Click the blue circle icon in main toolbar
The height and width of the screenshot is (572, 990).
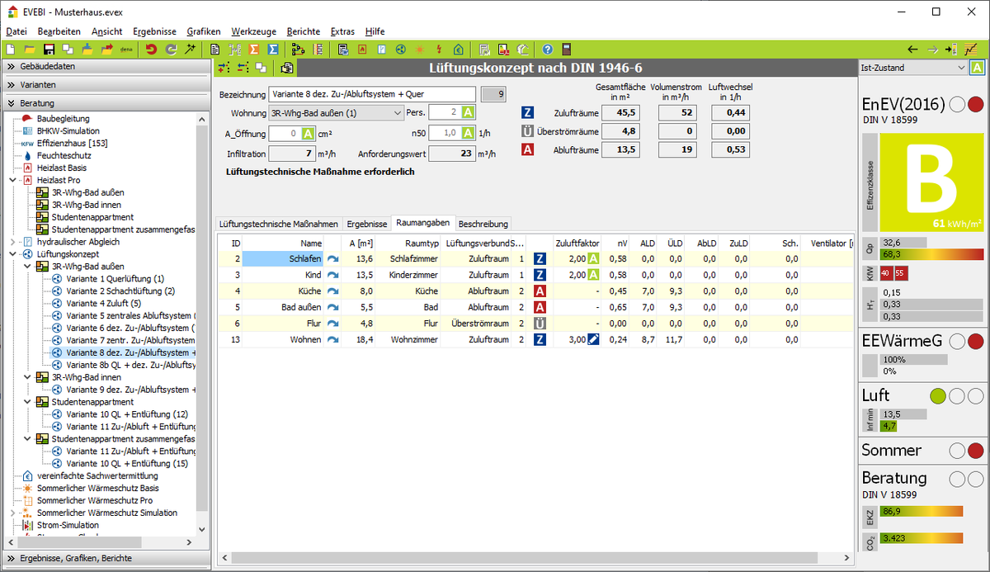400,50
